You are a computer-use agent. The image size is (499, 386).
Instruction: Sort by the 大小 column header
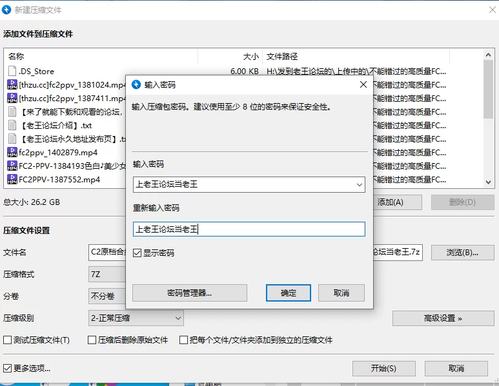[230, 56]
